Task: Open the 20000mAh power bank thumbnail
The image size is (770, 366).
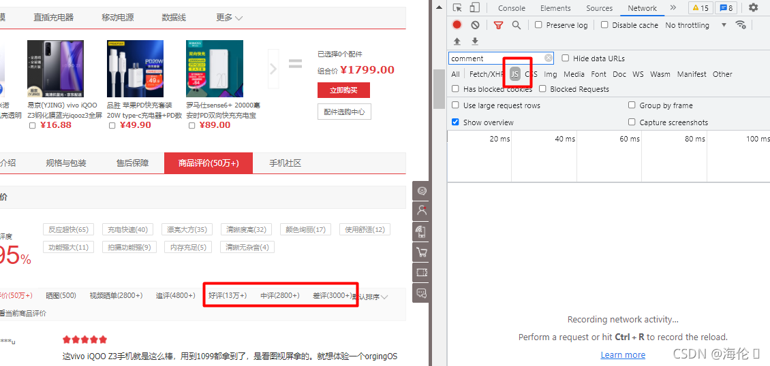Action: (x=215, y=69)
